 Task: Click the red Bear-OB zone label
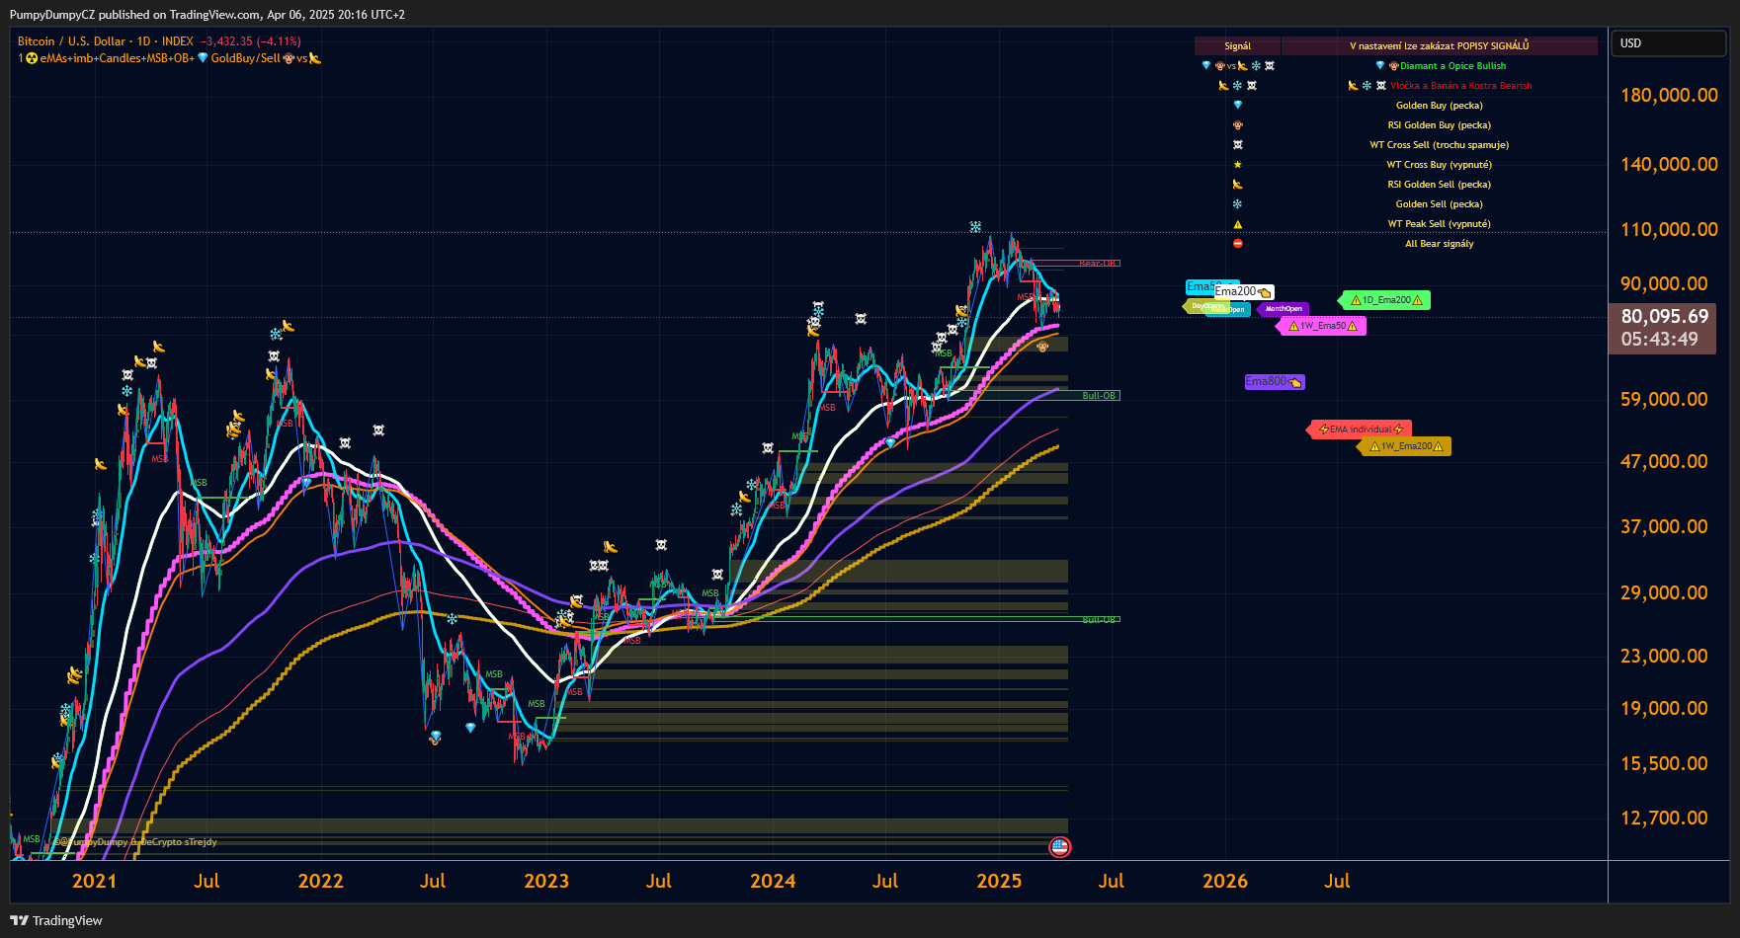[1098, 264]
